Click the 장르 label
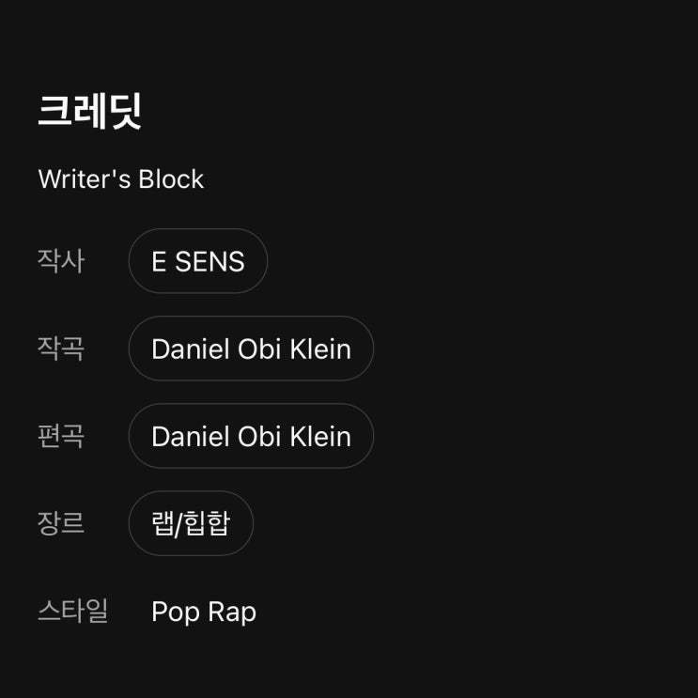698x698 pixels. coord(61,523)
